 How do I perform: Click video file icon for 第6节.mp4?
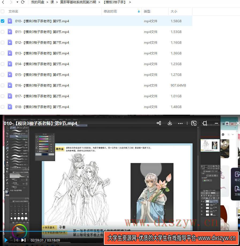point(10,53)
